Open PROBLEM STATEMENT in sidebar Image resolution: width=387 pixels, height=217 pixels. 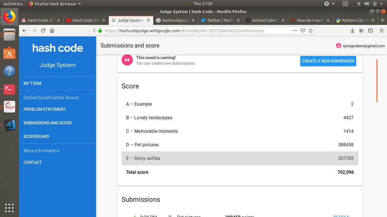coord(45,109)
